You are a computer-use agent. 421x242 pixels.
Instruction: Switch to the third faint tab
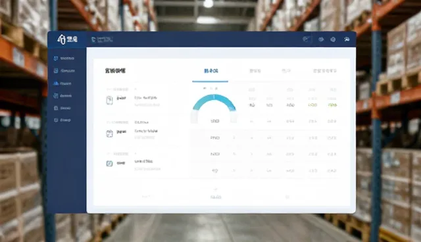pyautogui.click(x=286, y=71)
